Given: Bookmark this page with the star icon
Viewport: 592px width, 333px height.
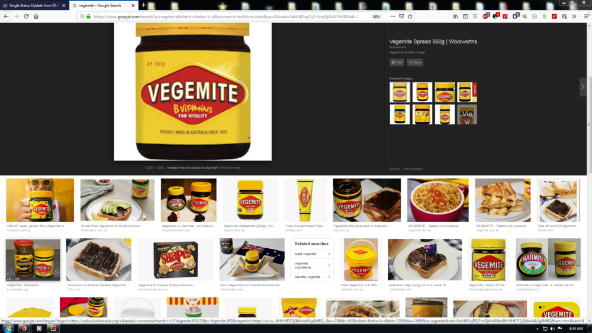Looking at the screenshot, I should pyautogui.click(x=410, y=17).
